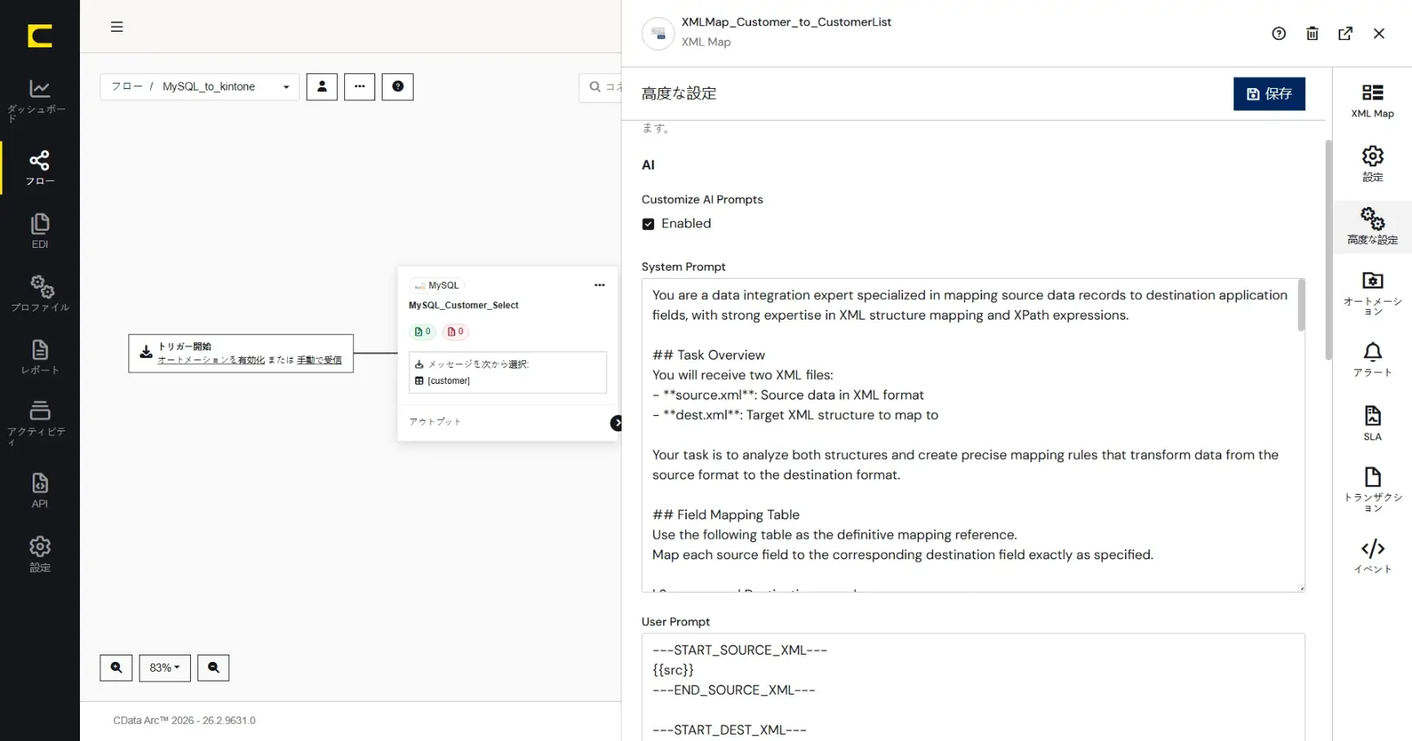Open the MySQL_to_kintone flow dropdown
1412x741 pixels.
(x=200, y=86)
